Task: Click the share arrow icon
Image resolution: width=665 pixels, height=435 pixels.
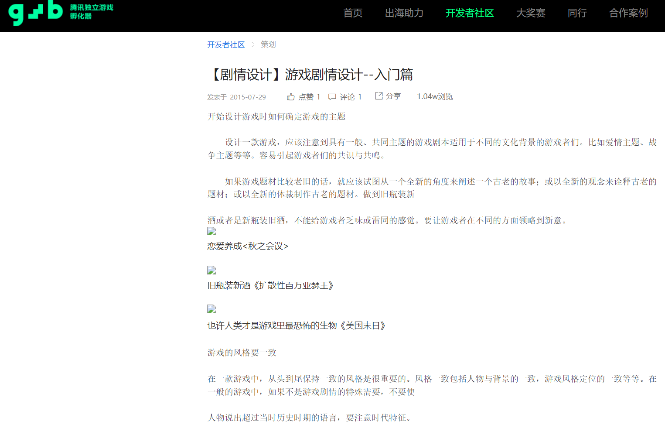Action: 379,96
